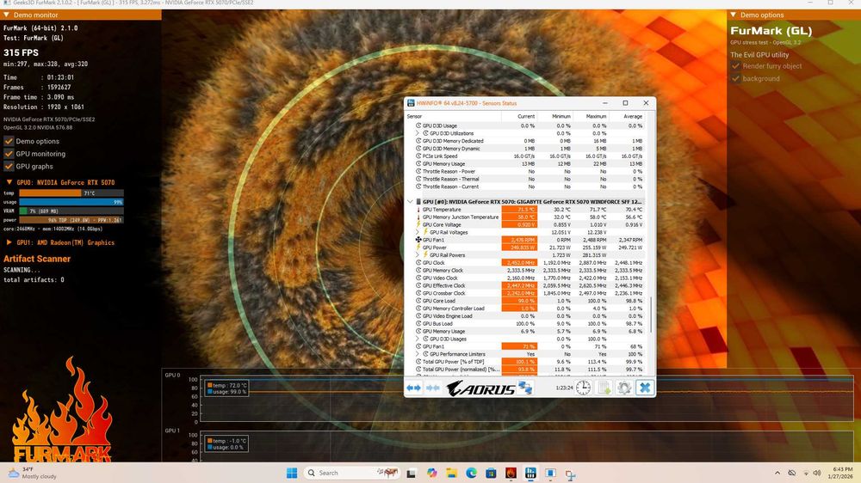Viewport: 861px width, 483px height.
Task: Uncheck the Demo options checkbox in FurMark
Action: pos(9,141)
